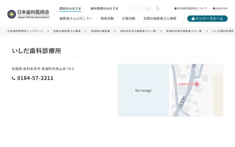This screenshot has width=235, height=147.
Task: Select the 国民のみなさま tab
Action: tap(70, 8)
